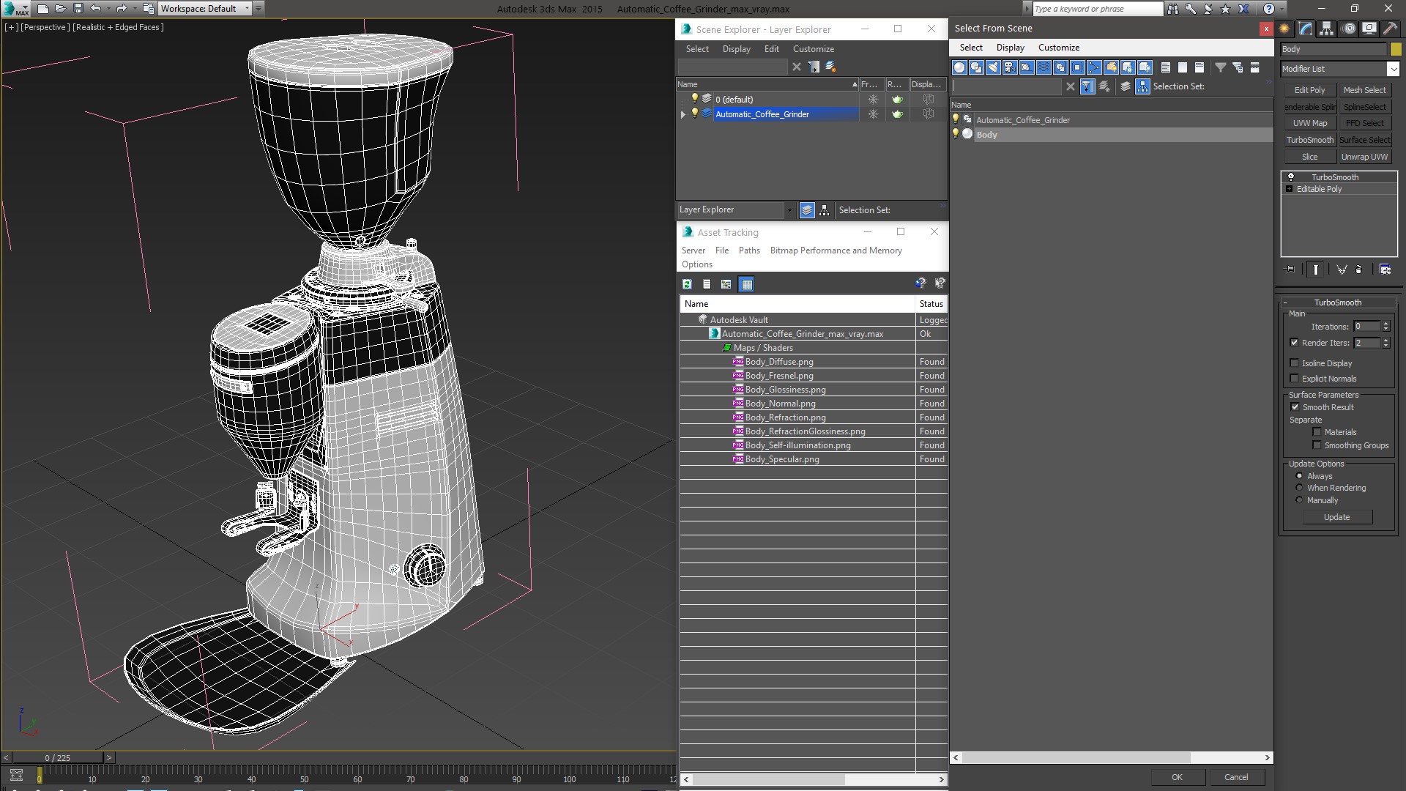Viewport: 1406px width, 791px height.
Task: Open Configure Modifier Sets icon
Action: (x=1385, y=270)
